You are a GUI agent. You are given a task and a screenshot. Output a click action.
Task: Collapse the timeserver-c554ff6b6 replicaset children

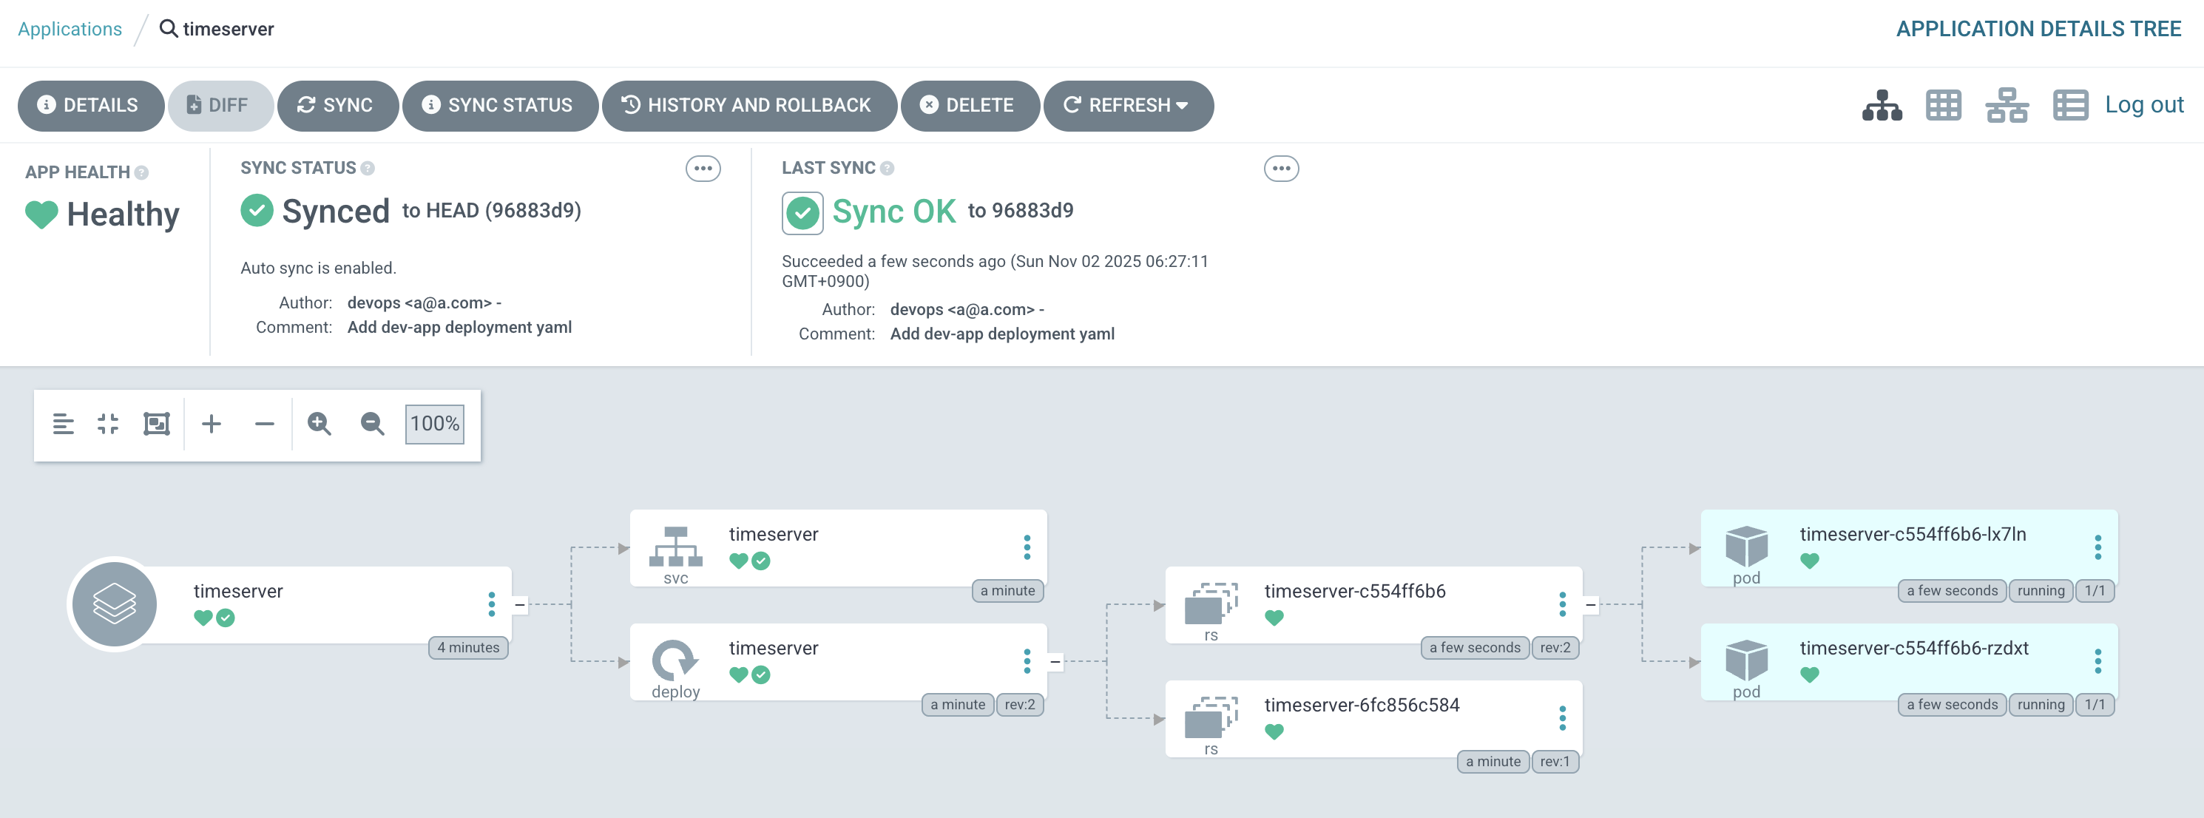(1591, 605)
